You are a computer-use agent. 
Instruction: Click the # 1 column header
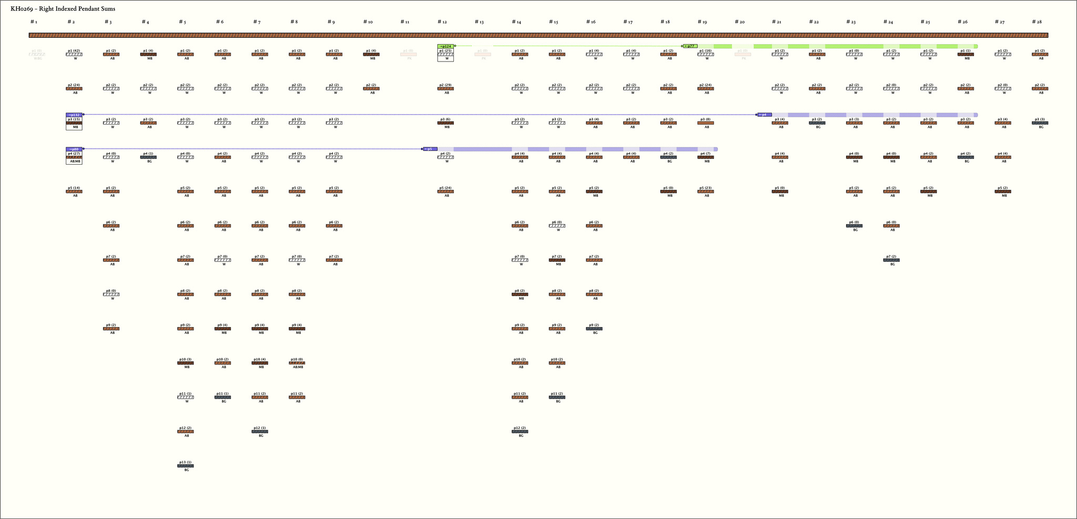coord(34,22)
